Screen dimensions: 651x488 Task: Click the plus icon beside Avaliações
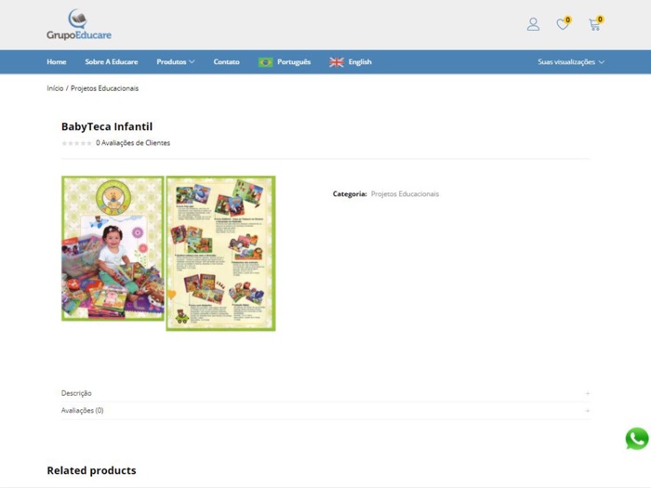[x=588, y=411]
